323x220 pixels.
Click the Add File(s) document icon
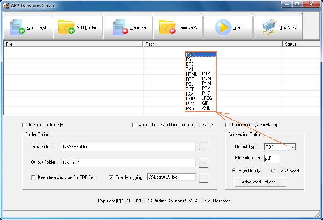point(17,27)
